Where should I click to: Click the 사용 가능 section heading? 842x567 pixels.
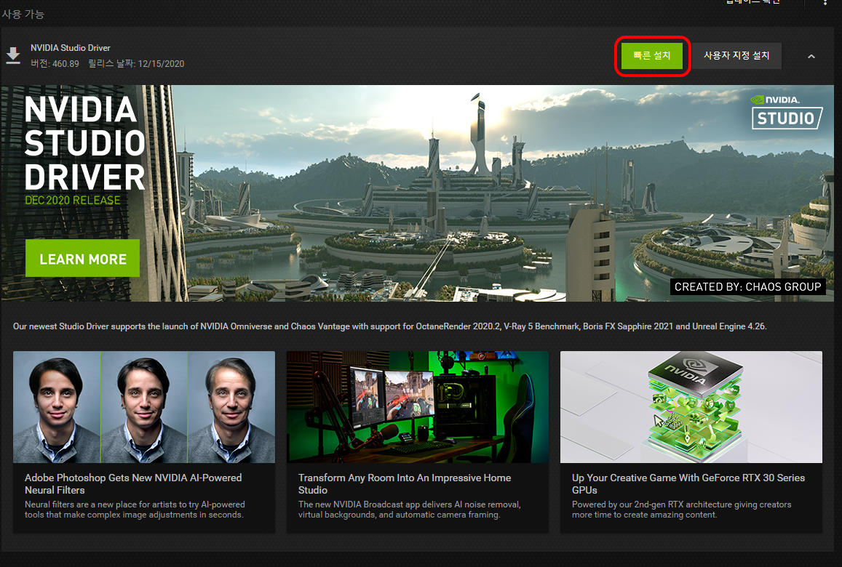pos(23,15)
